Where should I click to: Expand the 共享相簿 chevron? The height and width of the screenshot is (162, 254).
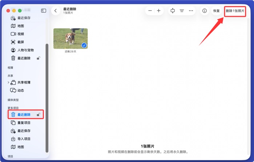(8, 82)
